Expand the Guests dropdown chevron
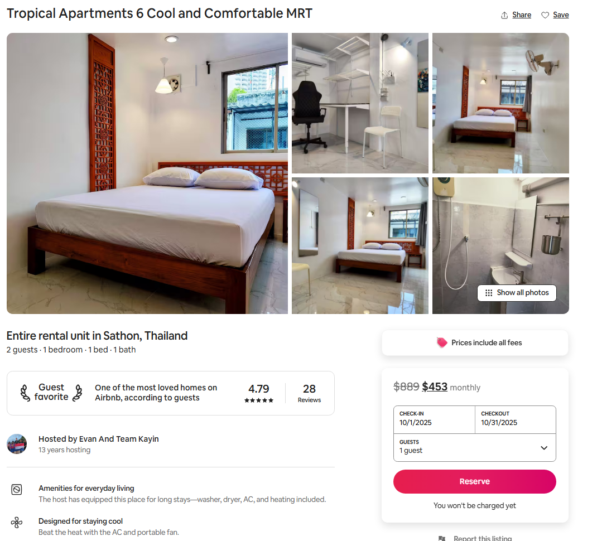597x541 pixels. 544,448
